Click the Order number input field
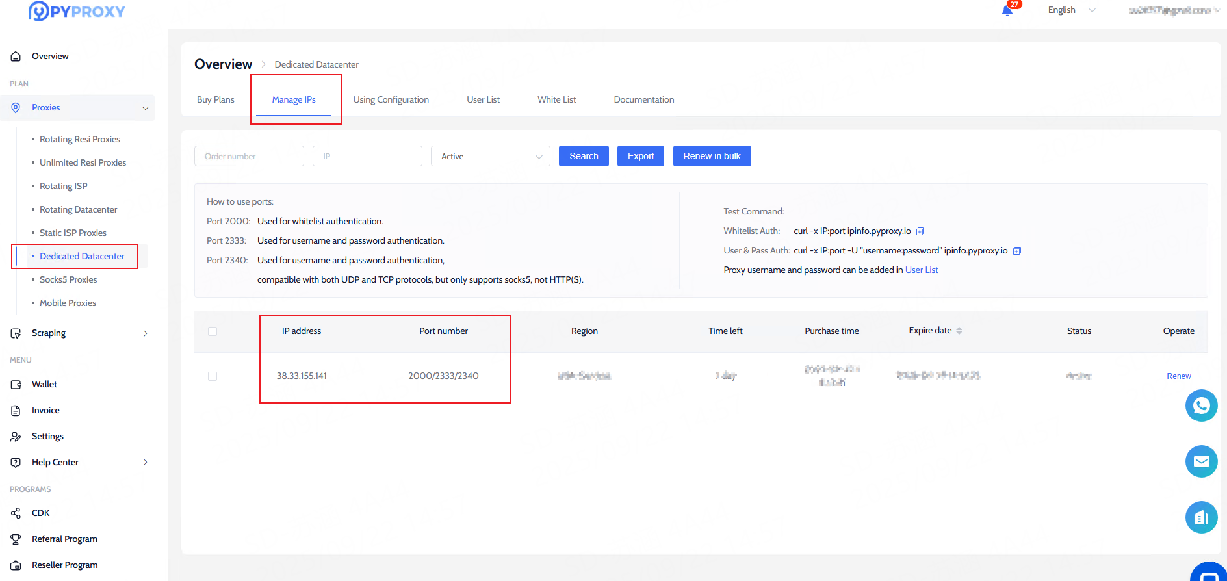This screenshot has height=581, width=1227. [249, 156]
